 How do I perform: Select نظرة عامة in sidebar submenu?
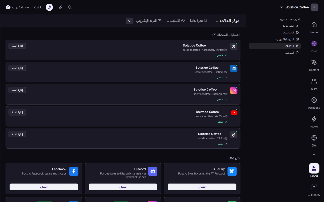pyautogui.click(x=291, y=26)
